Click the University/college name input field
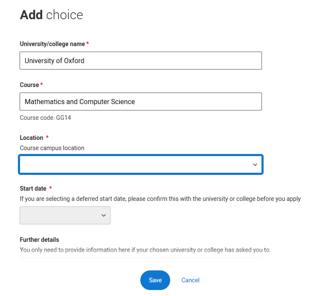Image resolution: width=331 pixels, height=296 pixels. 141,61
